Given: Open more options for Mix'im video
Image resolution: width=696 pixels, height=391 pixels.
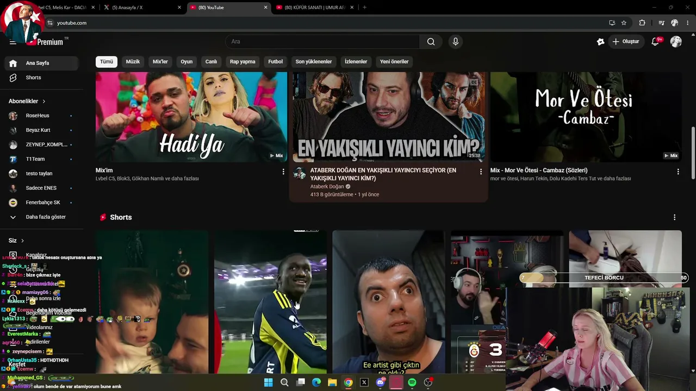Looking at the screenshot, I should 283,172.
